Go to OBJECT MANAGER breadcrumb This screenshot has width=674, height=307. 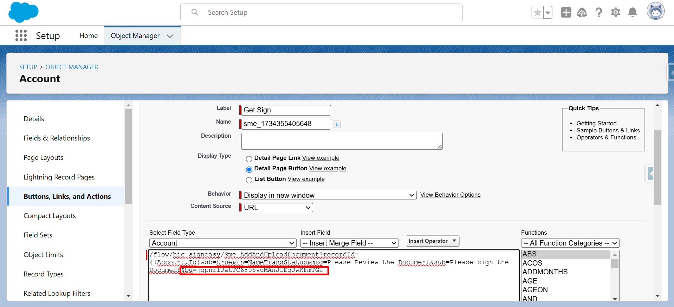coord(72,67)
